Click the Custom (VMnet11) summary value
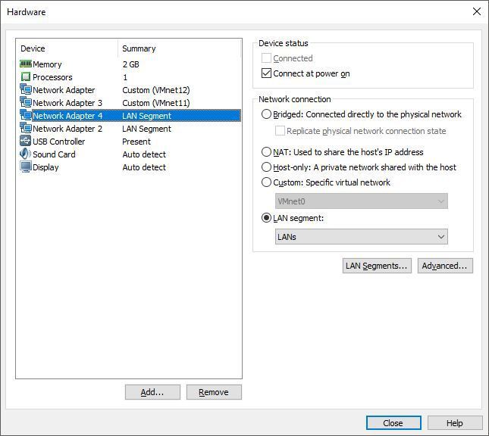 click(x=156, y=103)
